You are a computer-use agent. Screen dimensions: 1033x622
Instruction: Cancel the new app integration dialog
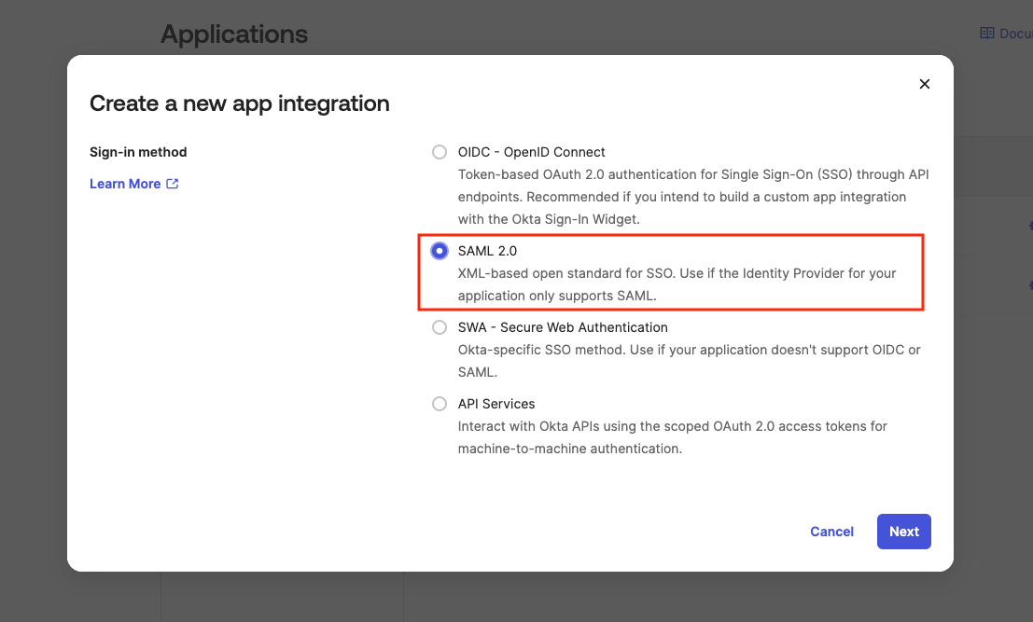(831, 532)
